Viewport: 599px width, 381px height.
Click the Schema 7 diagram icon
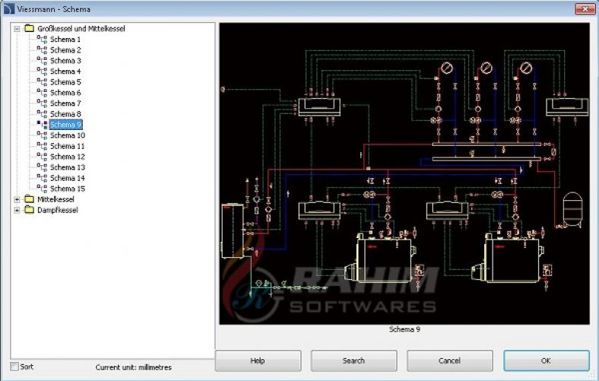coord(42,103)
